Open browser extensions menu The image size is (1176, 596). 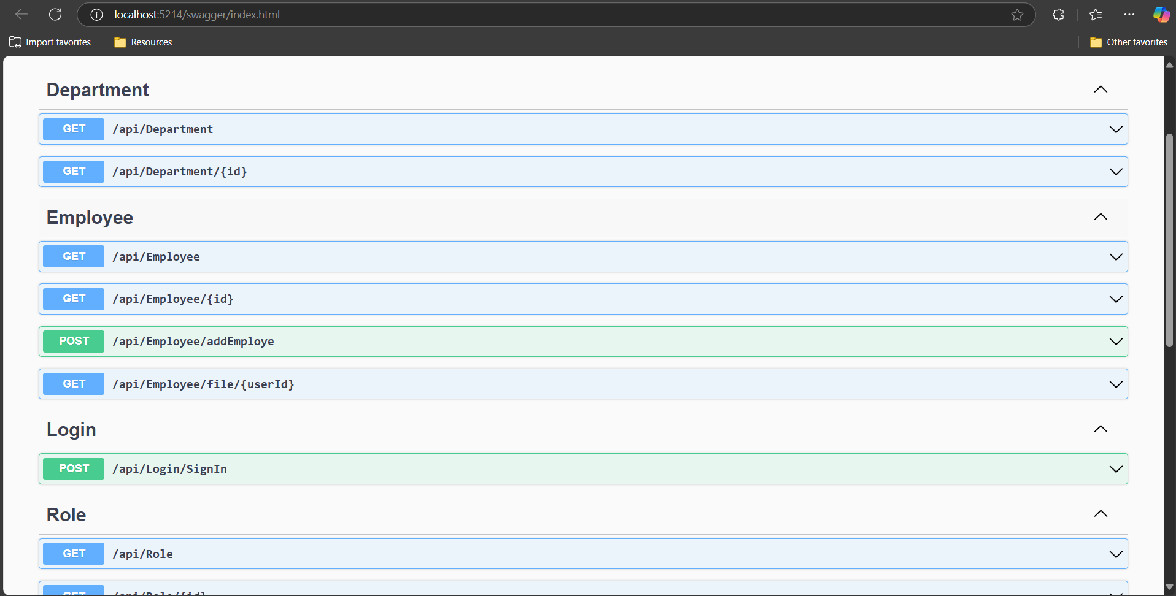1058,15
